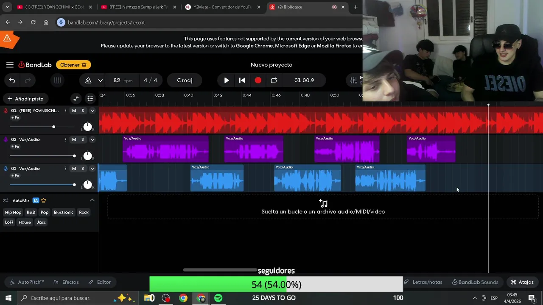This screenshot has width=543, height=305.
Task: Mute track 03 Voz/Audio
Action: (74, 169)
